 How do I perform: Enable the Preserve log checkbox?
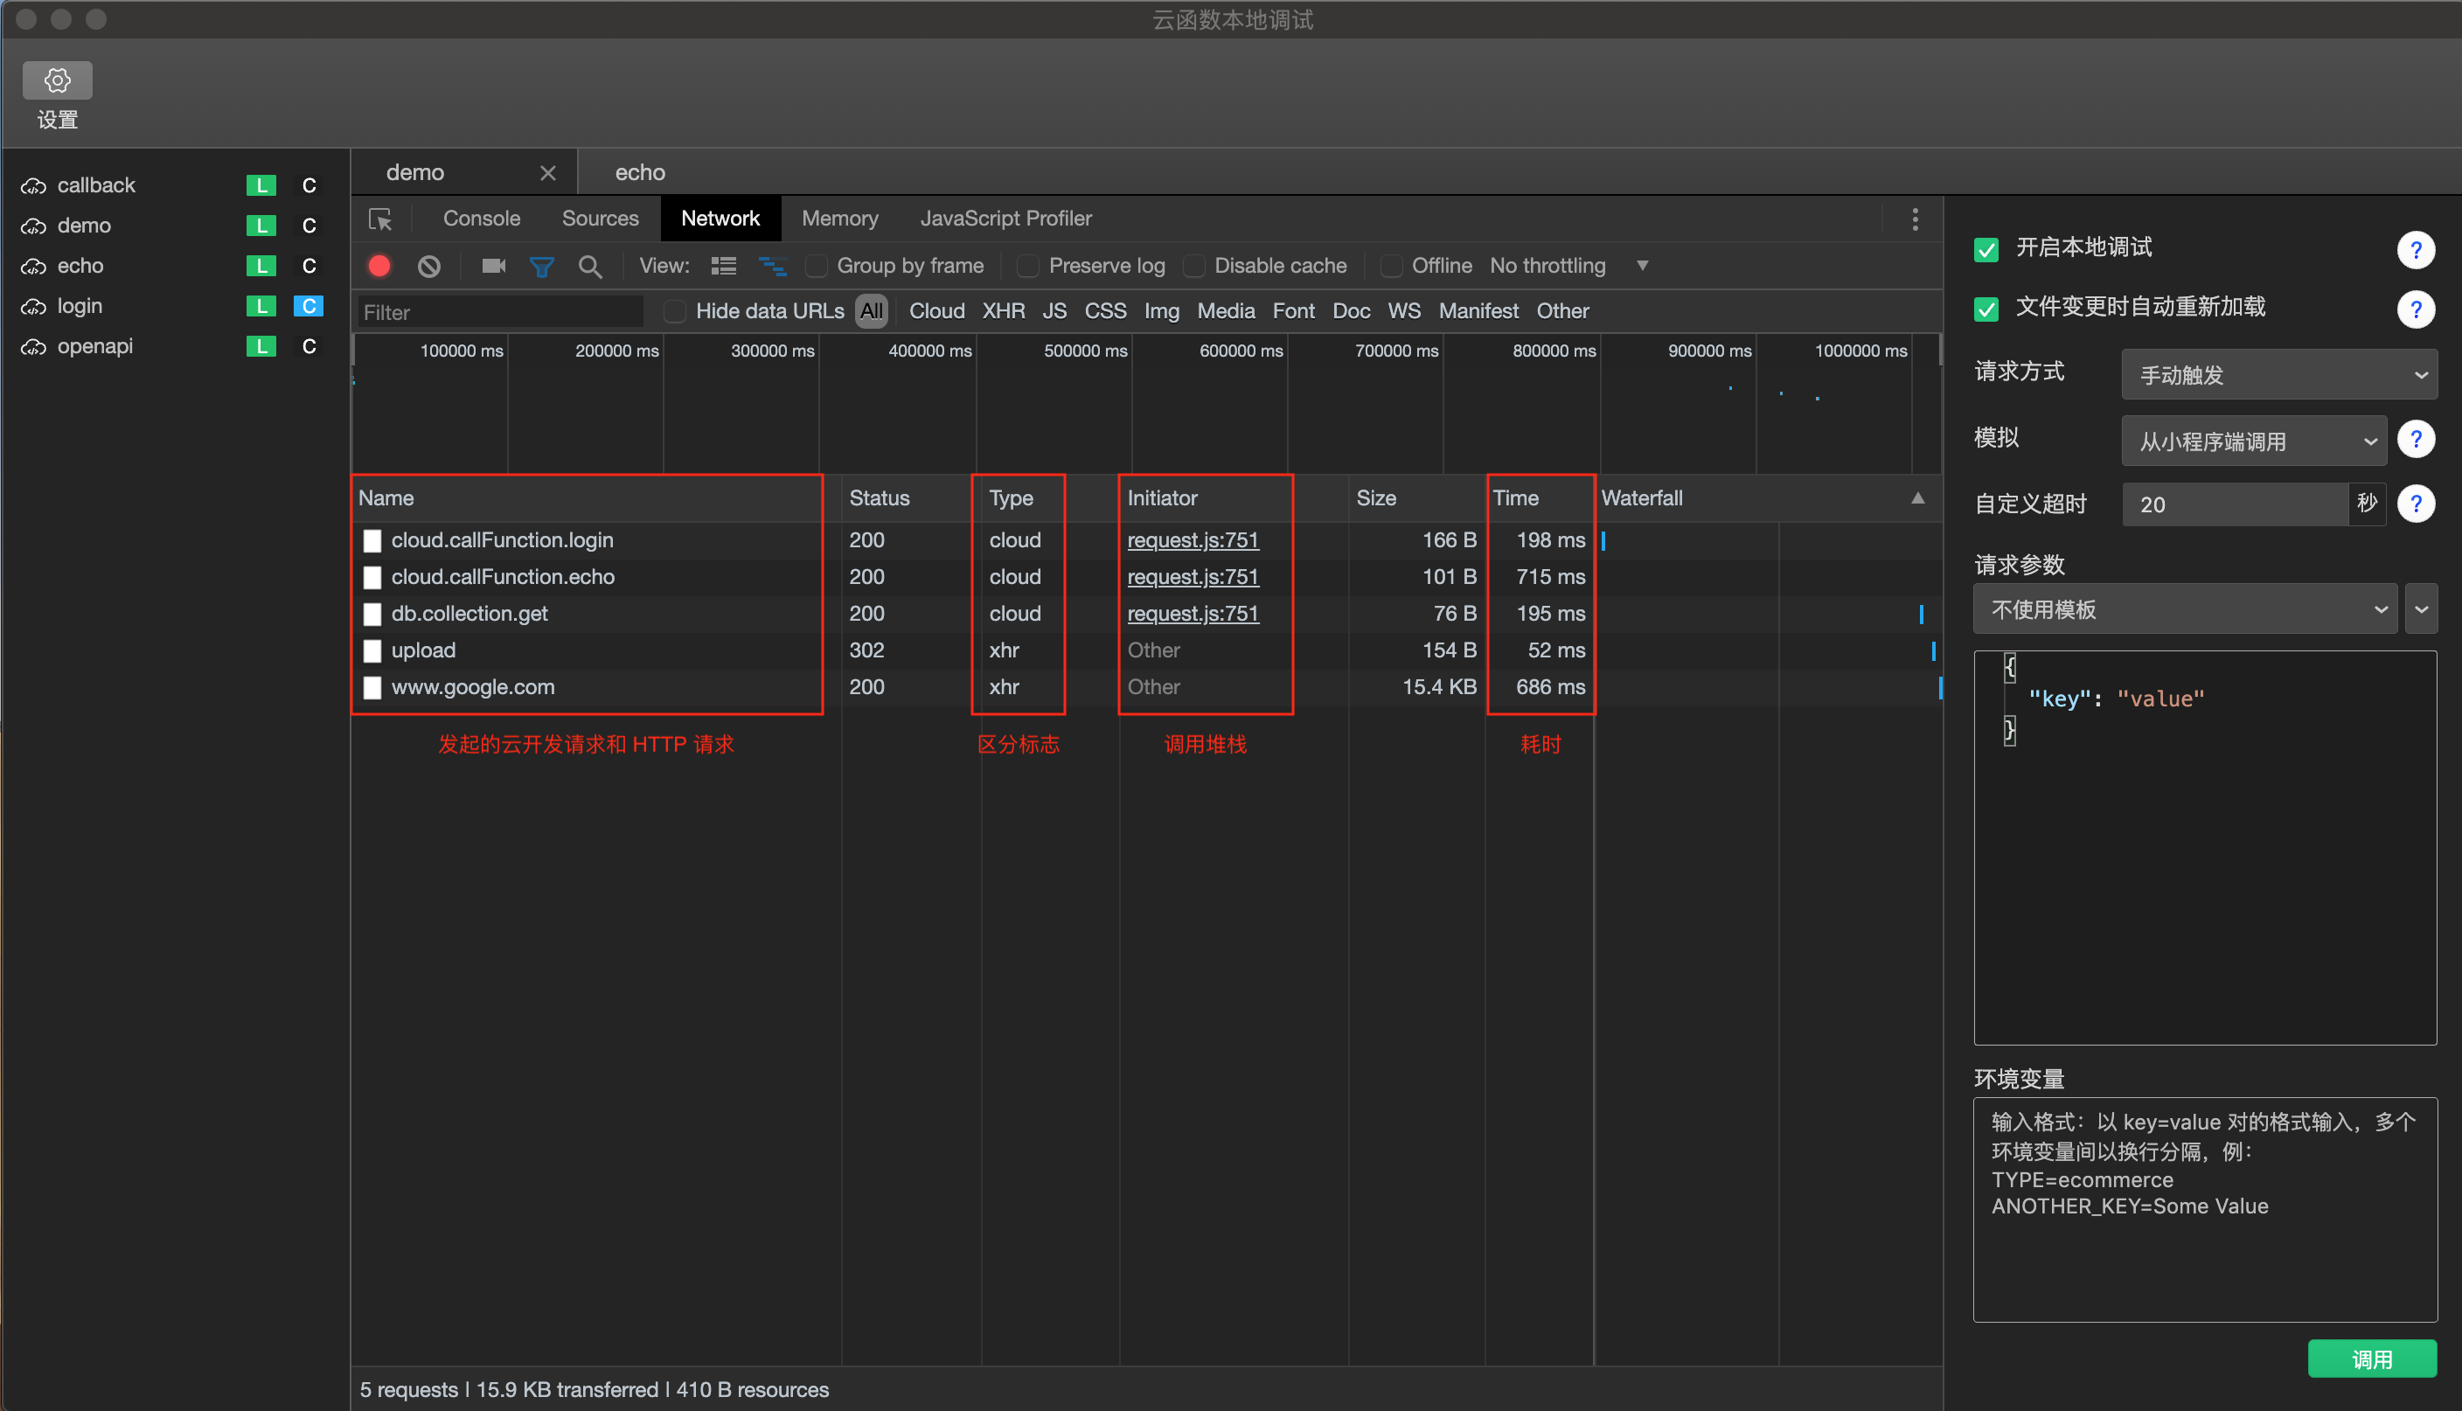1028,266
